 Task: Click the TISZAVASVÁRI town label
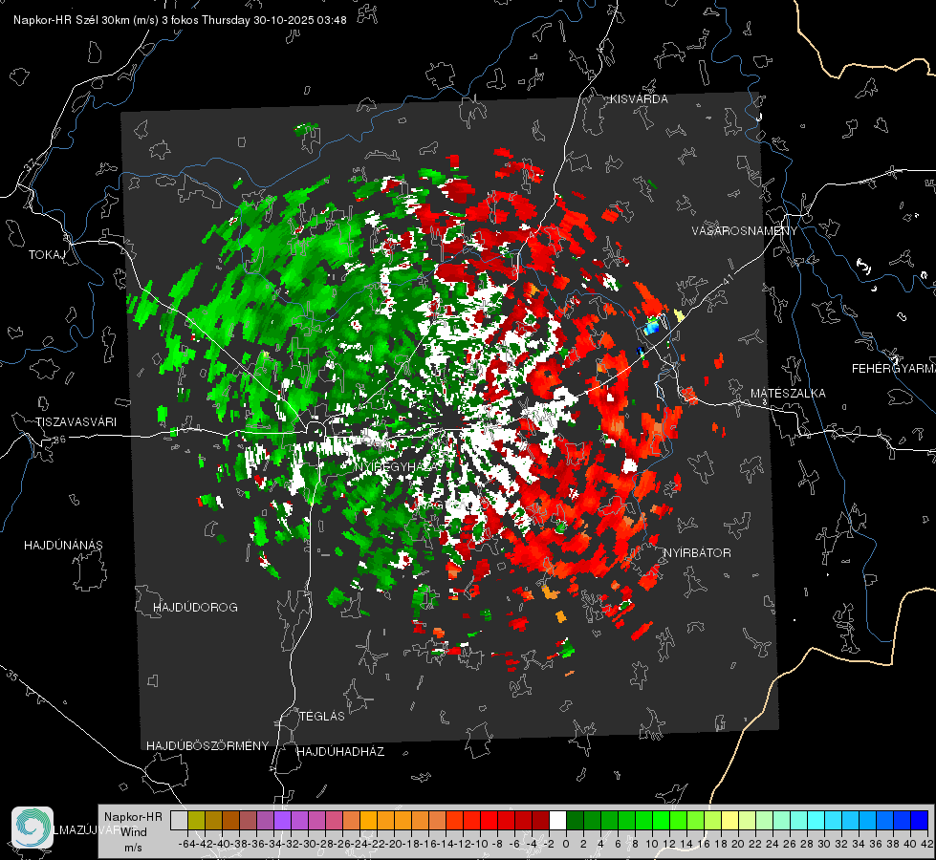pyautogui.click(x=76, y=422)
